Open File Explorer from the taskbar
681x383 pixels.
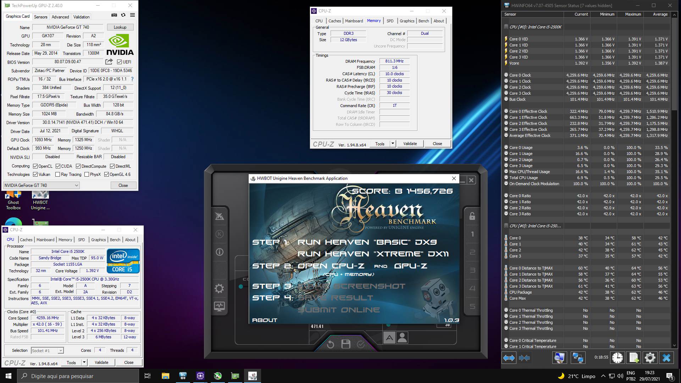(x=165, y=376)
